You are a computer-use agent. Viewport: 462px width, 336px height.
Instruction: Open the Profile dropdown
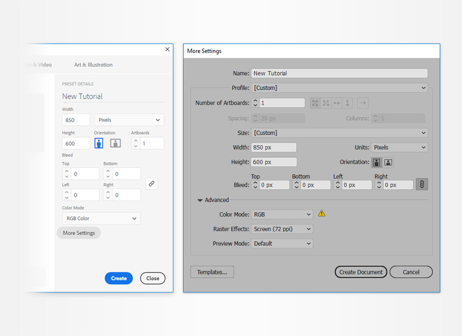[x=339, y=88]
